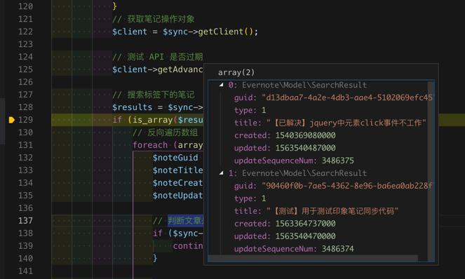Collapse array item 0 SearchResult
Image resolution: width=465 pixels, height=279 pixels.
[221, 85]
